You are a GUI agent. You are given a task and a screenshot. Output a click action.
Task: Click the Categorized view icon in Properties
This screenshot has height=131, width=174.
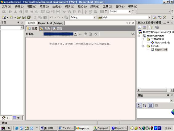click(139, 105)
